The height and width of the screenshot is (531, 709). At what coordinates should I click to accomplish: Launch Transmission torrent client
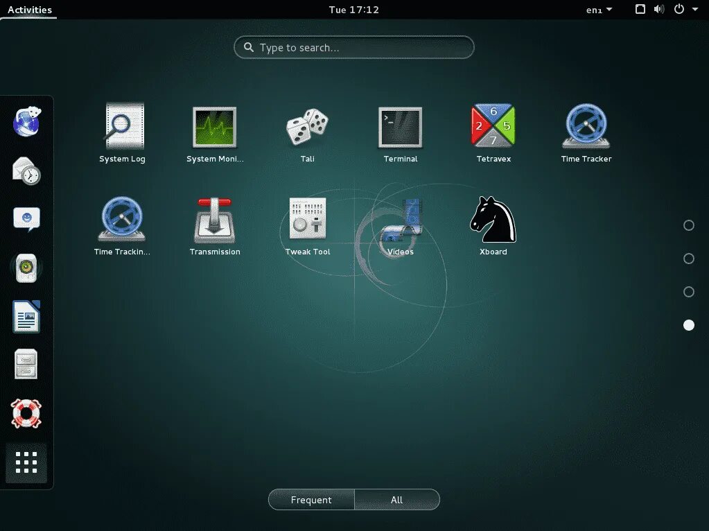coord(215,226)
